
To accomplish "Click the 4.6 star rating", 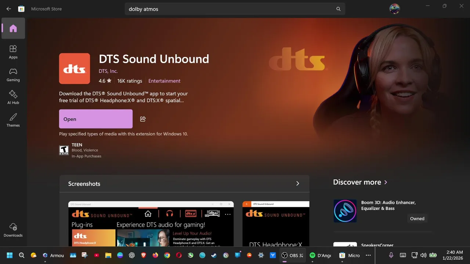I will pyautogui.click(x=105, y=81).
